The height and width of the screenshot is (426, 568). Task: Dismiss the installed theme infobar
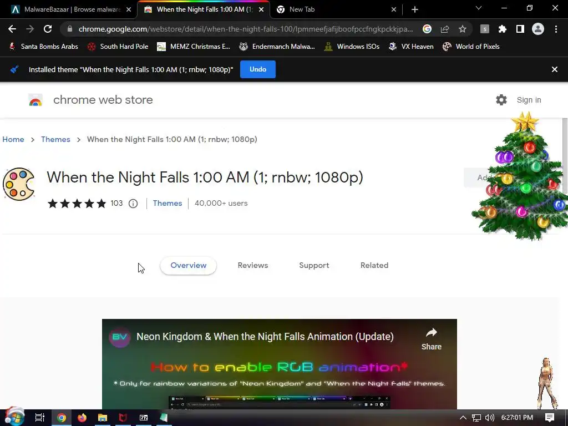pos(554,69)
